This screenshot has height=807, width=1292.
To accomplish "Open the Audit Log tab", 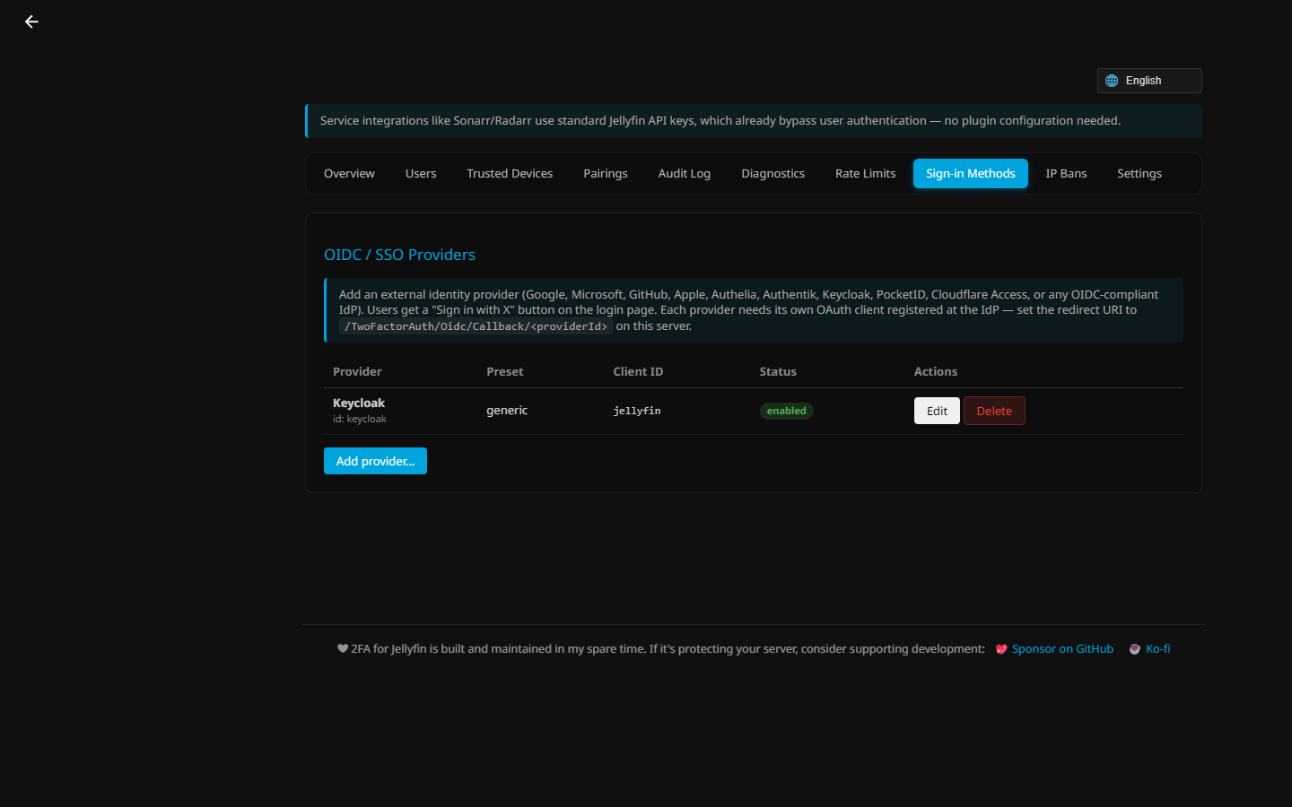I will [685, 174].
